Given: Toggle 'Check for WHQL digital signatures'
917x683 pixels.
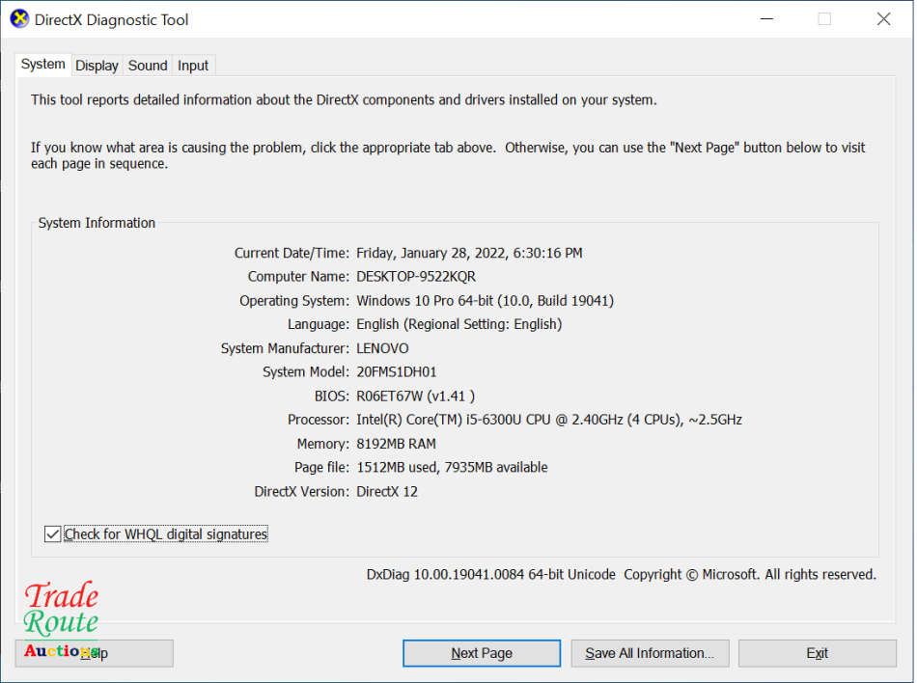Looking at the screenshot, I should click(52, 533).
